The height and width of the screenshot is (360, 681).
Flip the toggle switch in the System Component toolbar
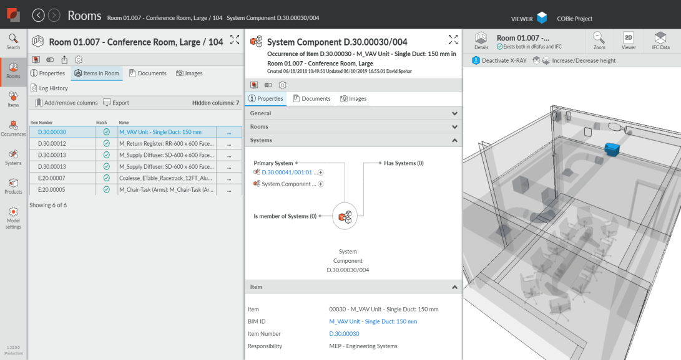(268, 85)
